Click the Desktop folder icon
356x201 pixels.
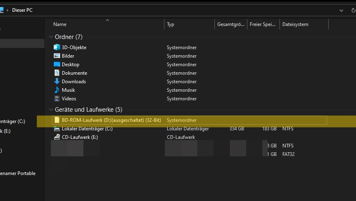point(57,64)
